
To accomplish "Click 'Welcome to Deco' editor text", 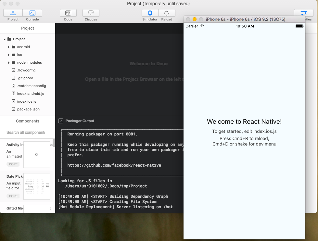I will [x=148, y=64].
